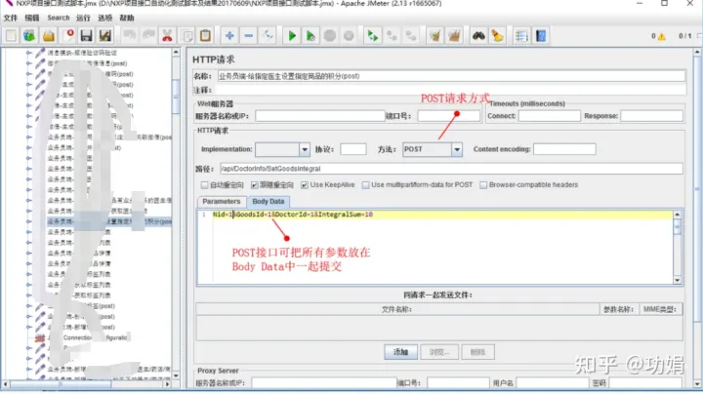This screenshot has width=703, height=394.
Task: Open the 运行 menu
Action: tap(83, 18)
